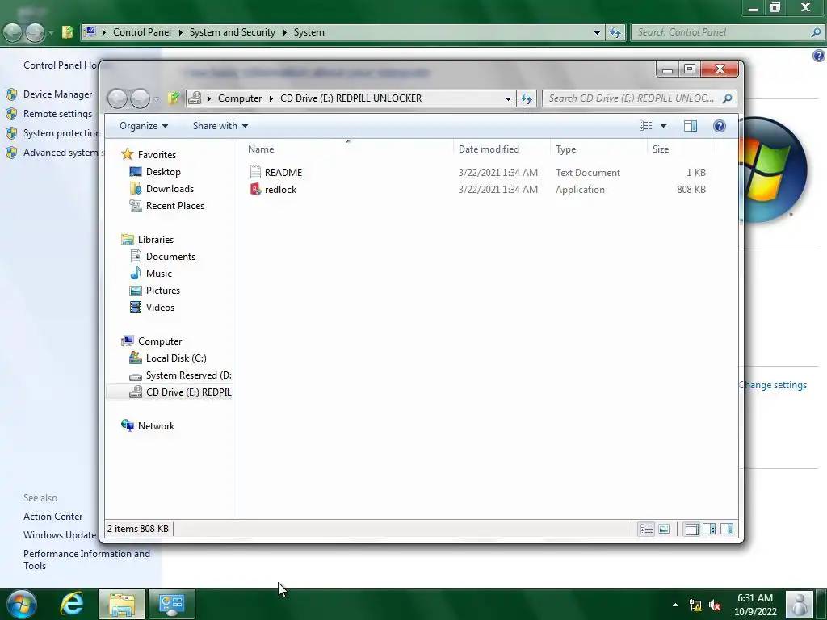827x620 pixels.
Task: Show hidden tray icons arrow
Action: coord(675,605)
